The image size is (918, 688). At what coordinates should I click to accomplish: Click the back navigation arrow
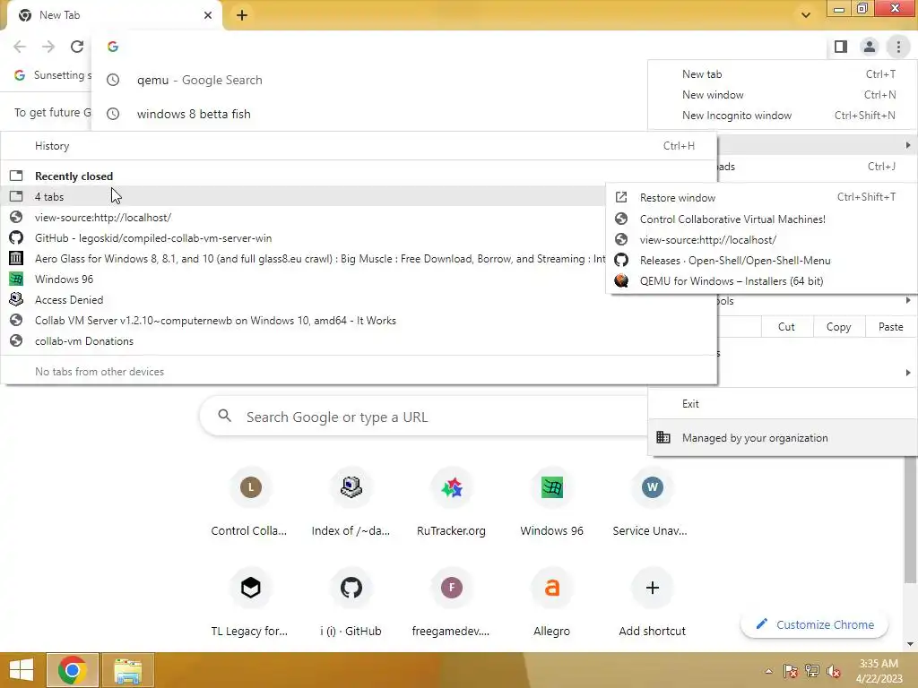20,47
